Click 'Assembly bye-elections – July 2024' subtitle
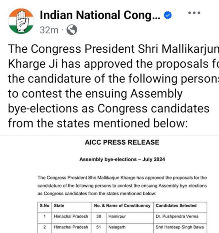The width and height of the screenshot is (219, 233). 122,160
